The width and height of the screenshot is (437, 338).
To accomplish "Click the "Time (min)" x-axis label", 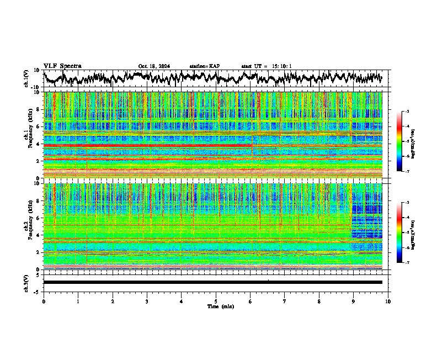I will point(221,307).
